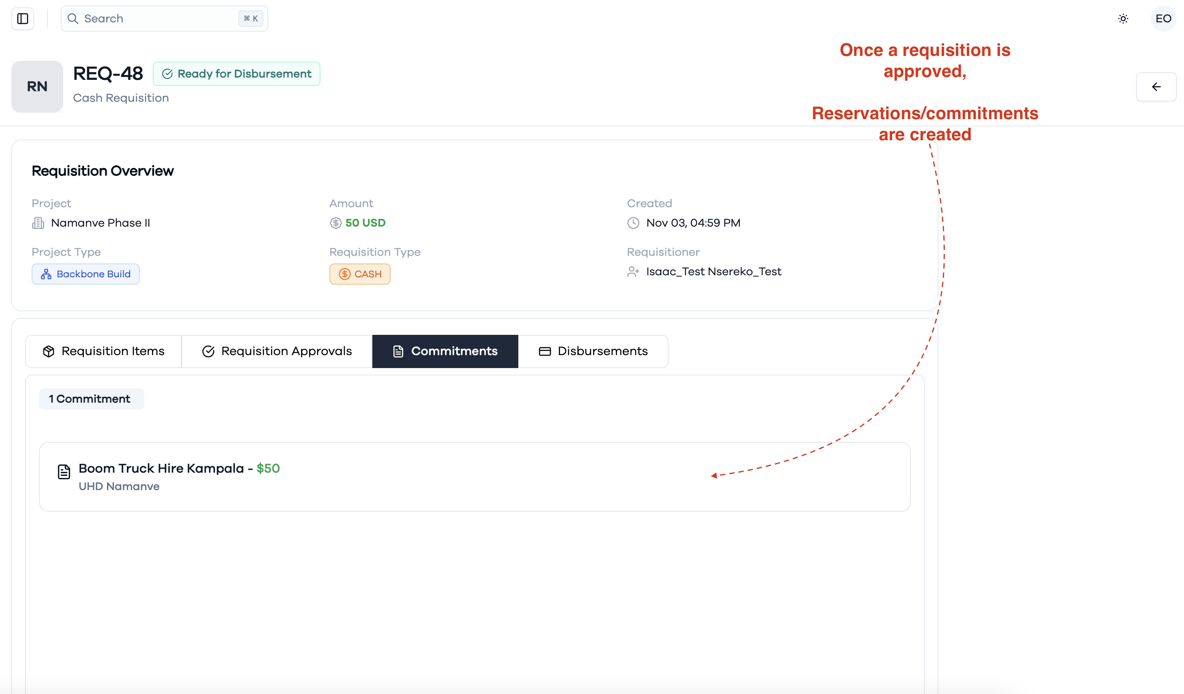Click the Ready for Disbursement status badge
1184x694 pixels.
point(236,74)
